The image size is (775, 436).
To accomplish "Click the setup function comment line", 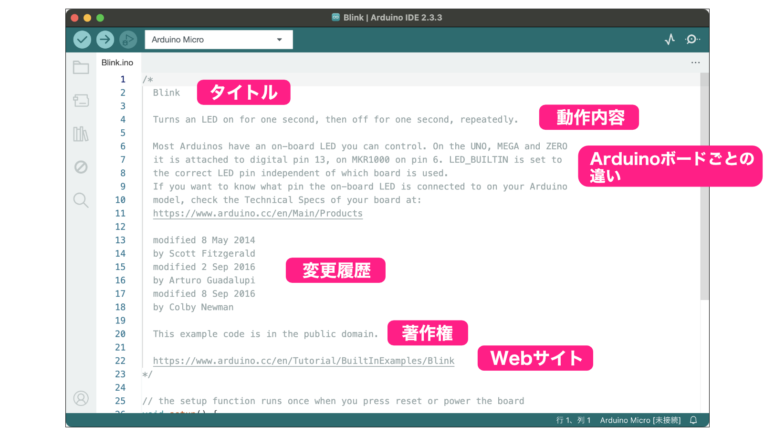I will click(x=333, y=401).
